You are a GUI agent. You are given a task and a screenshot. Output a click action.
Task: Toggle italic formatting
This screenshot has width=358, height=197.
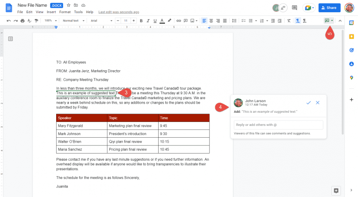(148, 21)
